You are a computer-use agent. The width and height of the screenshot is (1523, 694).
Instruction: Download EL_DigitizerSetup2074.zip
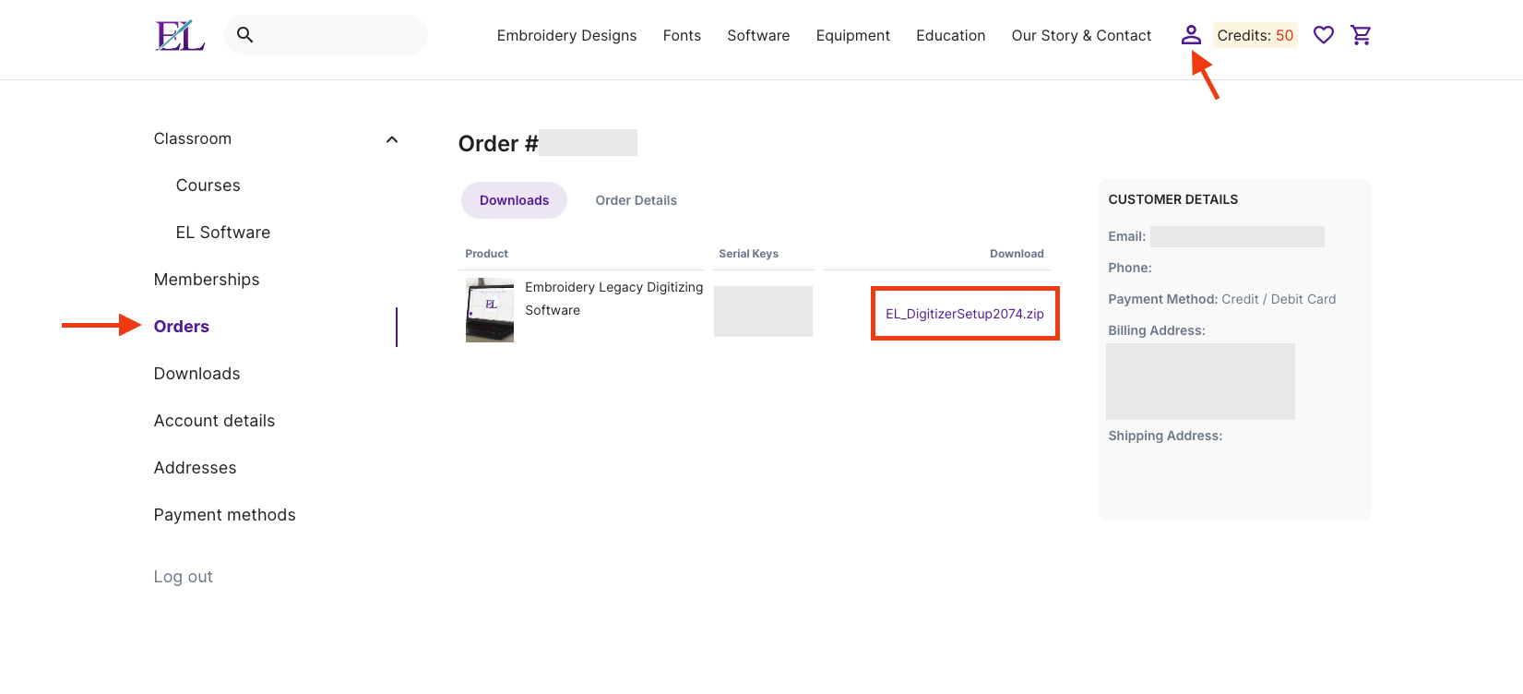tap(965, 314)
